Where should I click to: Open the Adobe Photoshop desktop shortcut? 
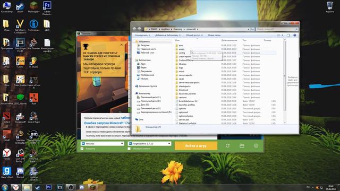pyautogui.click(x=47, y=7)
